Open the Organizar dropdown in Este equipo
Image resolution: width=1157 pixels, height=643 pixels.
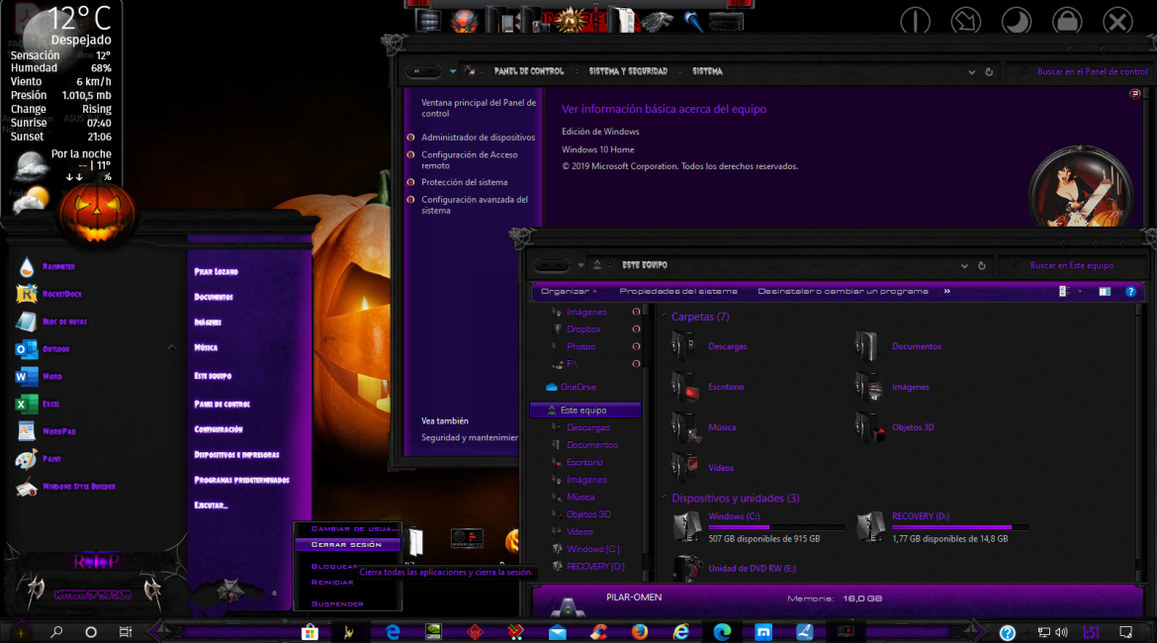[569, 292]
